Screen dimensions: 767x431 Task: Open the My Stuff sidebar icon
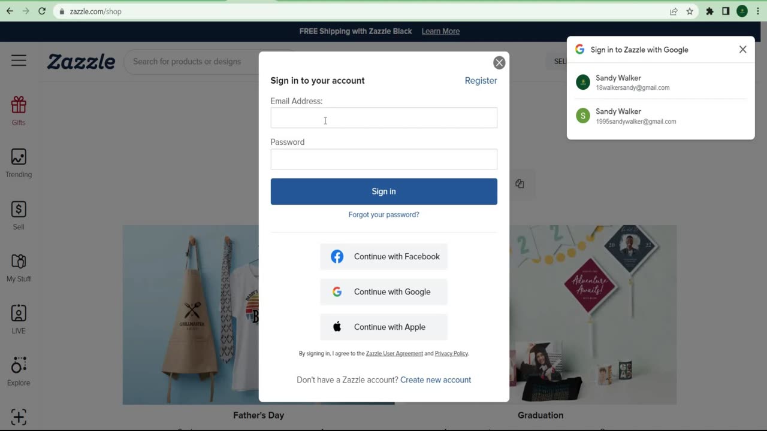(x=19, y=268)
